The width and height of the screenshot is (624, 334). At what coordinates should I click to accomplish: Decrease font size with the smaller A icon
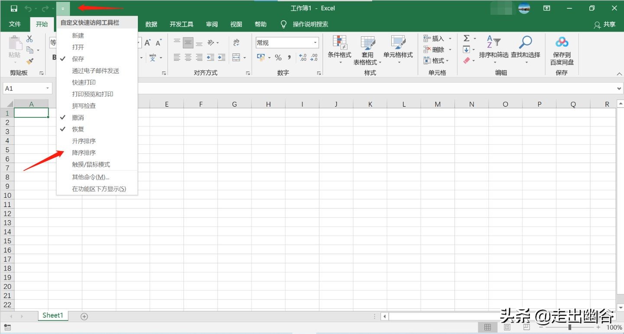[159, 42]
